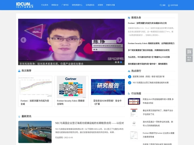Click the 阿里云AIoT news thumbnail
This screenshot has height=145, width=194.
tap(134, 101)
